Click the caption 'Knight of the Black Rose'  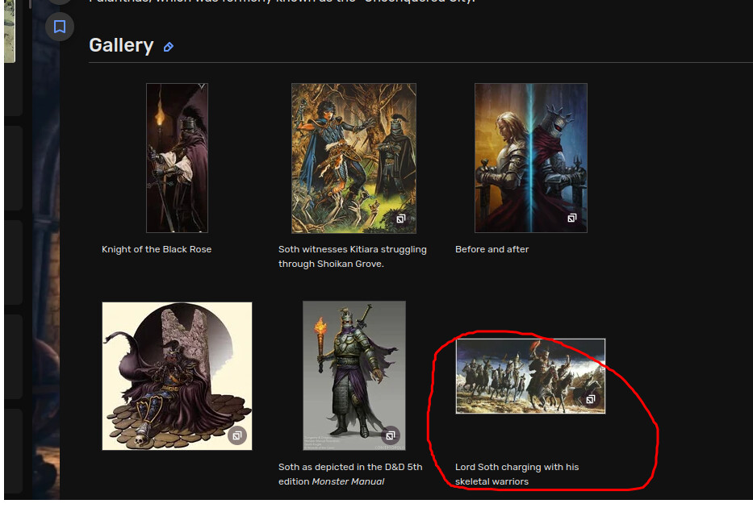point(157,249)
